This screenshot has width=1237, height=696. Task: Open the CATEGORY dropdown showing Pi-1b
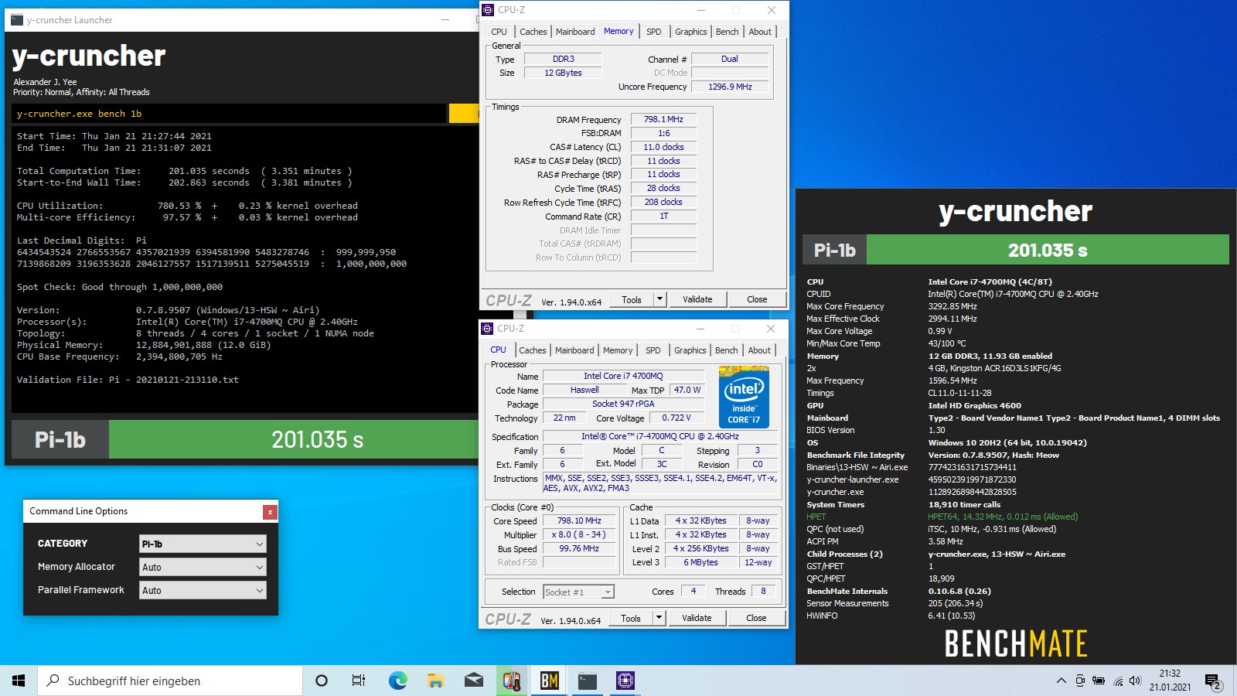203,544
